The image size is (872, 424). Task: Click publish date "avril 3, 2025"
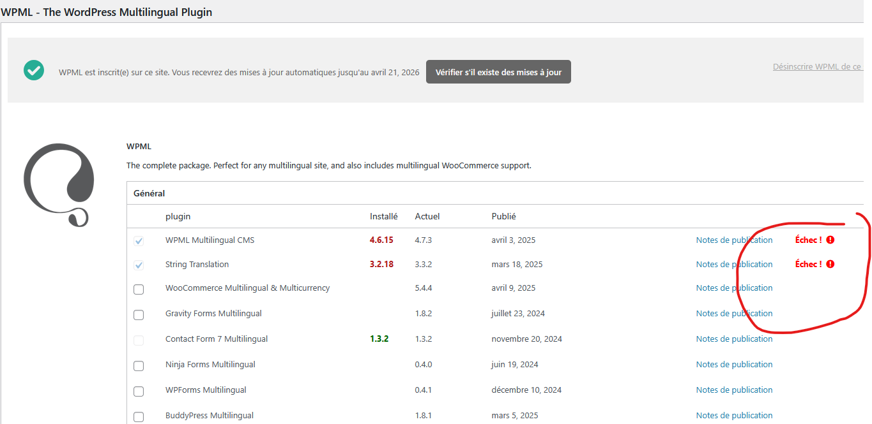tap(514, 240)
